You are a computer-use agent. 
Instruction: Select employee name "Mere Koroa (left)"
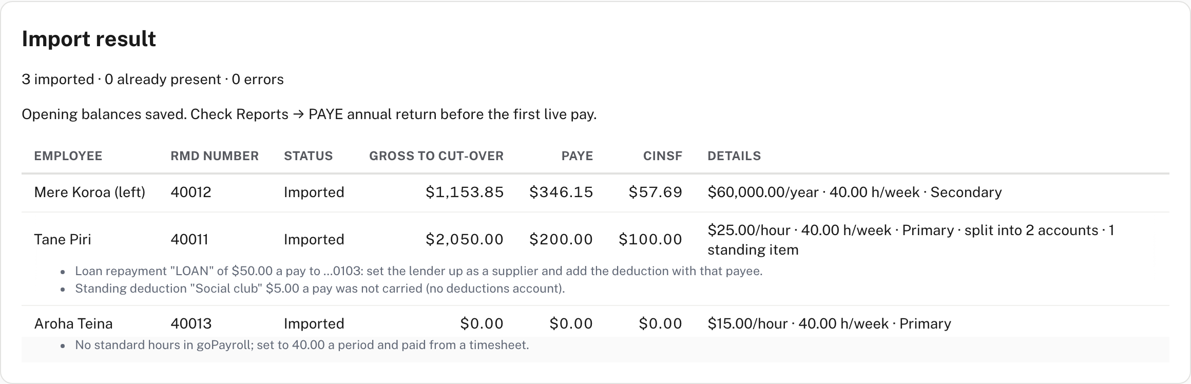tap(90, 193)
